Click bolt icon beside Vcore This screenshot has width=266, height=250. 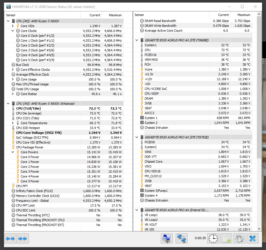tap(142, 69)
